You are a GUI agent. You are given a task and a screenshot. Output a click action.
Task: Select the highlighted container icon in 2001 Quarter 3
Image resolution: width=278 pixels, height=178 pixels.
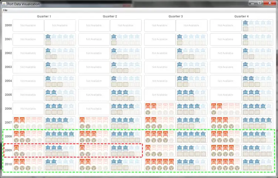180,43
